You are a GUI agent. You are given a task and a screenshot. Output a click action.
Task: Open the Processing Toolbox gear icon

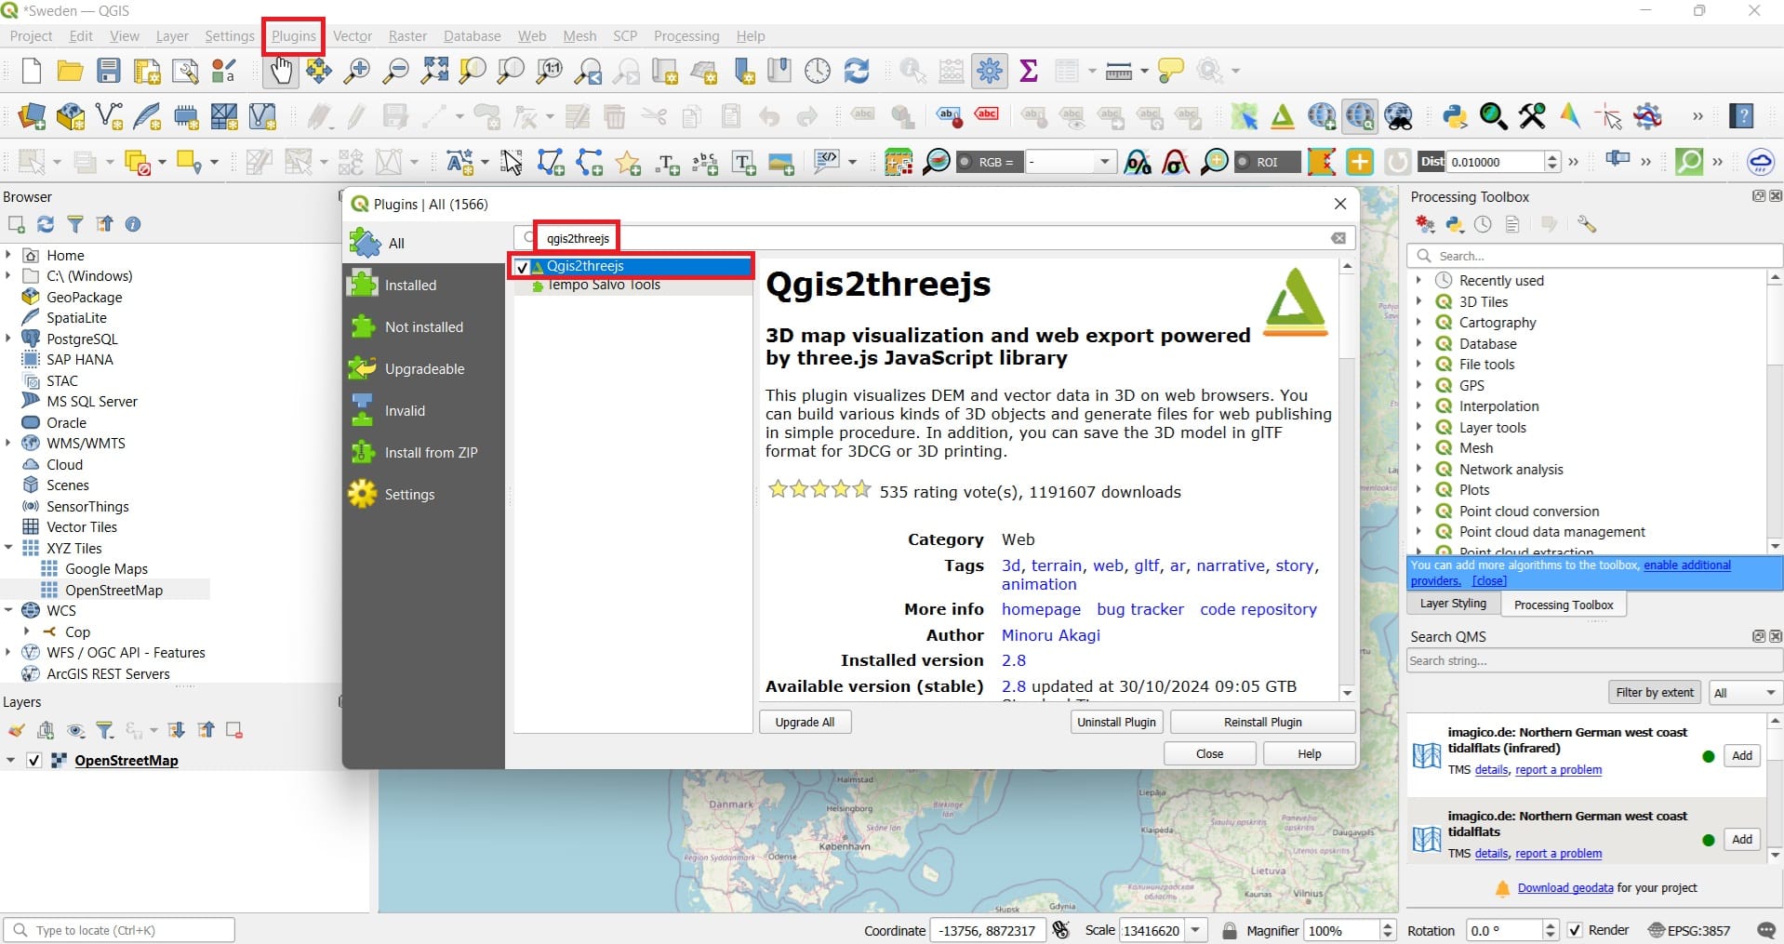pos(990,71)
